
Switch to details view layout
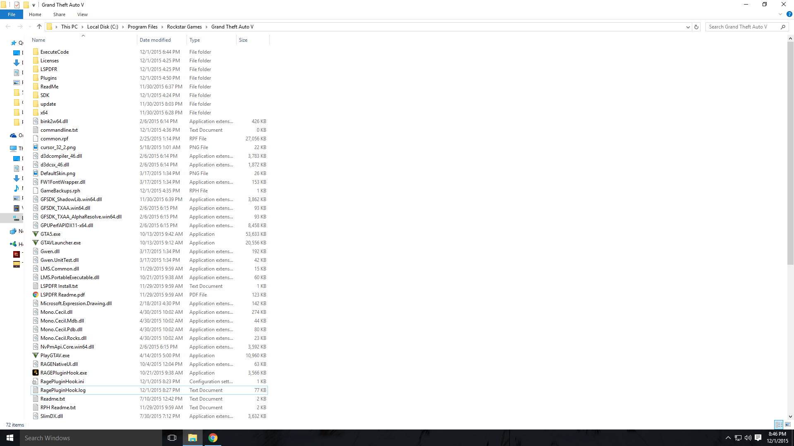[779, 425]
